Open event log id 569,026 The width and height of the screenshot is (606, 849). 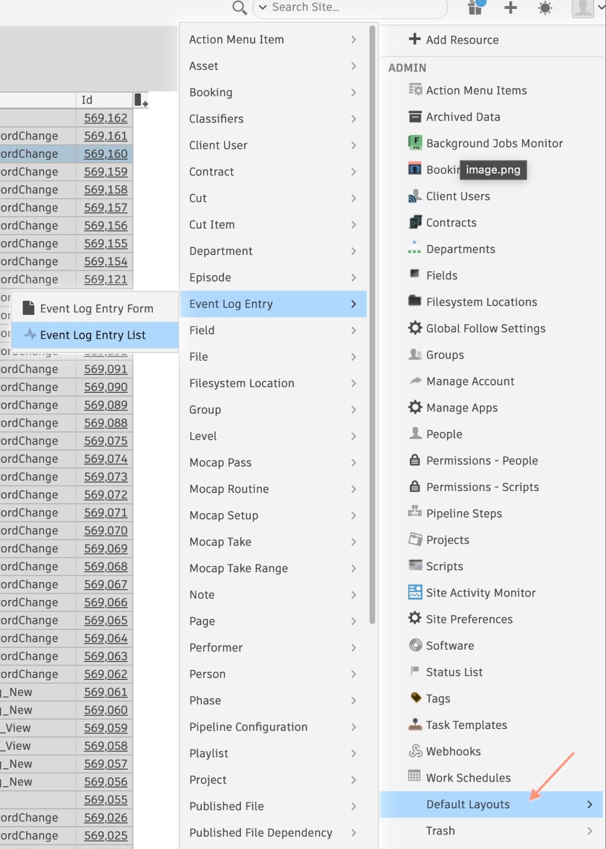[106, 818]
